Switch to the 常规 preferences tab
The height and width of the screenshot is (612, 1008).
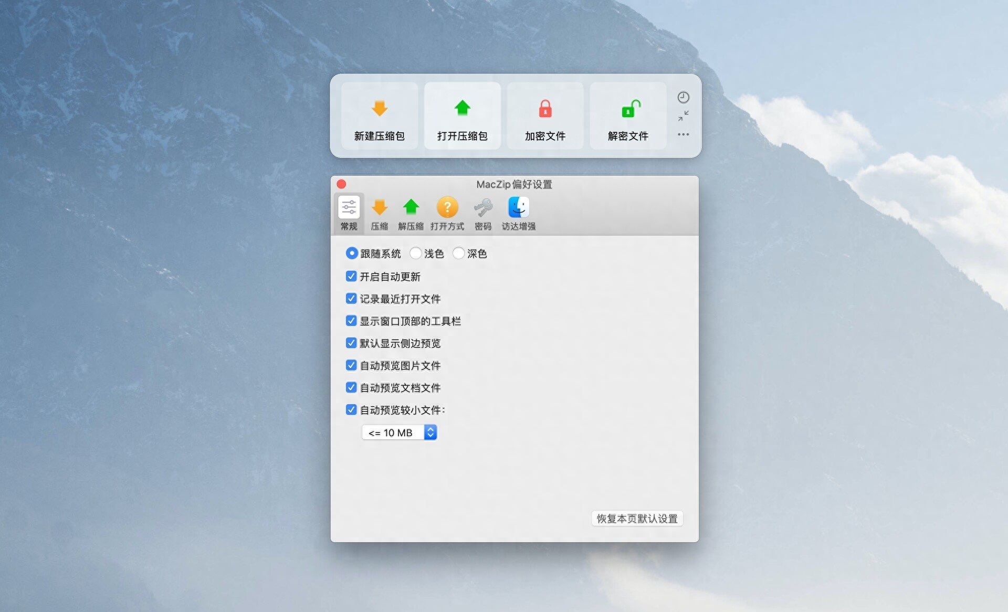point(349,214)
